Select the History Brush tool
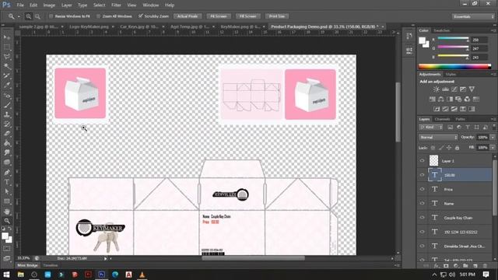 tap(7, 124)
